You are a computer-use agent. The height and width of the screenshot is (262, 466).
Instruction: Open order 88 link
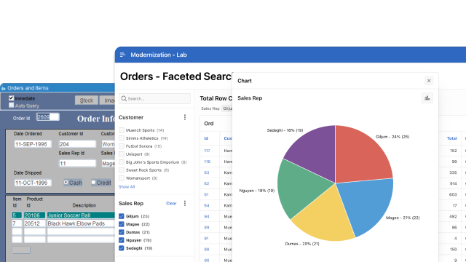(x=207, y=249)
